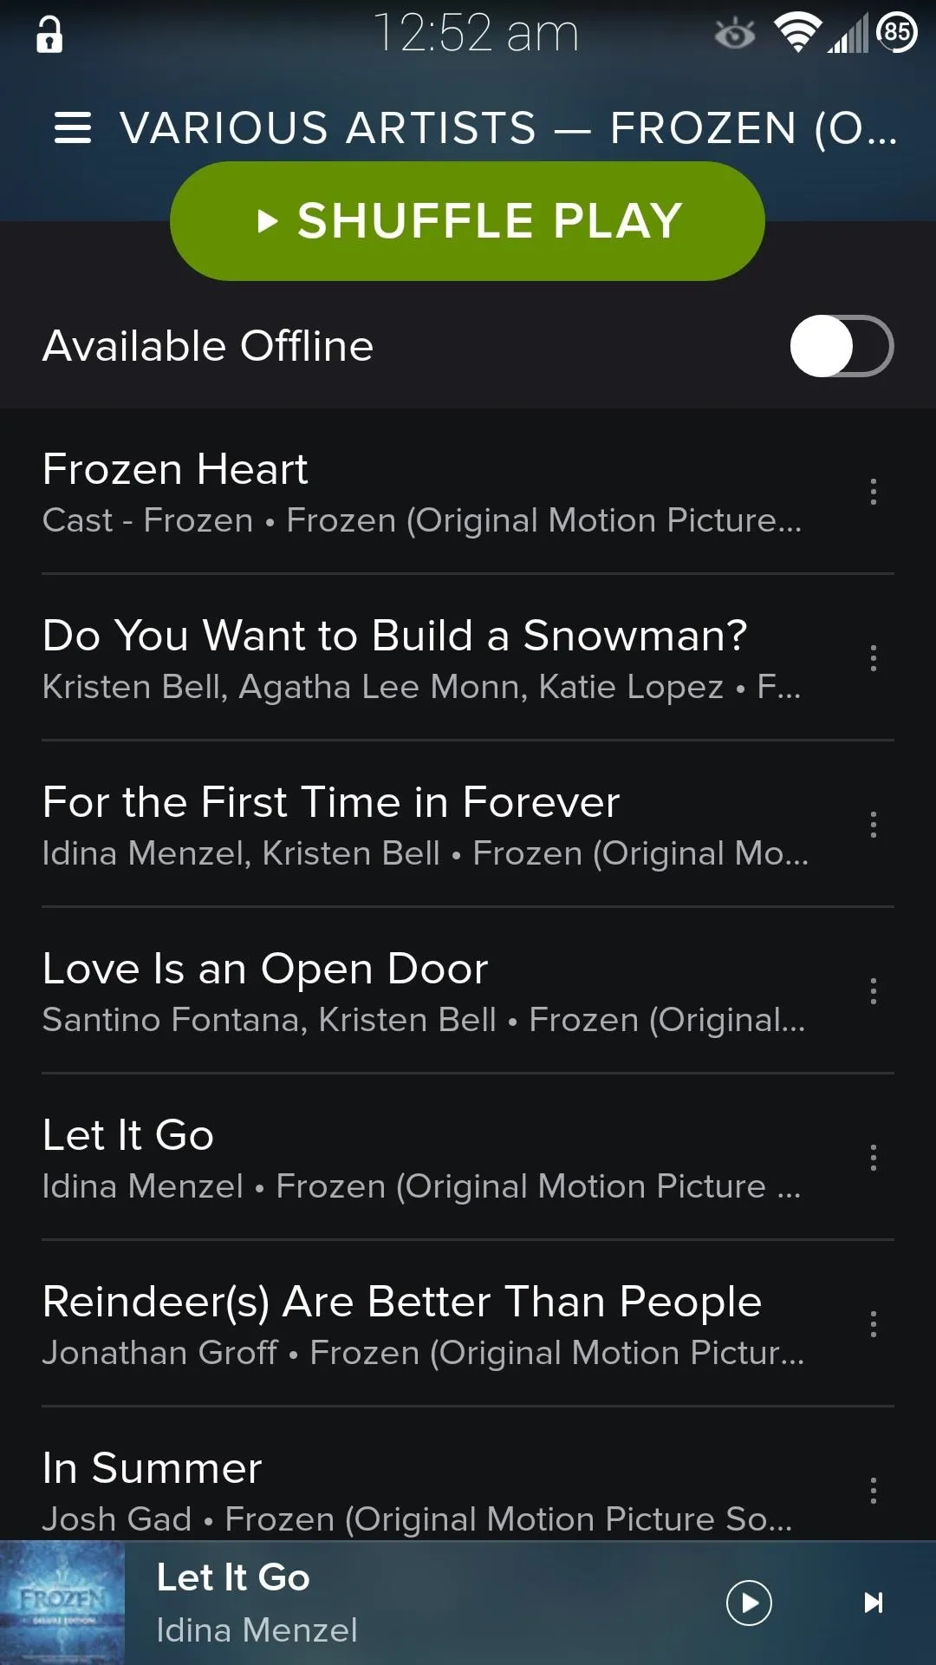Open overflow menu for Let It Go track
This screenshot has width=936, height=1665.
tap(874, 1158)
